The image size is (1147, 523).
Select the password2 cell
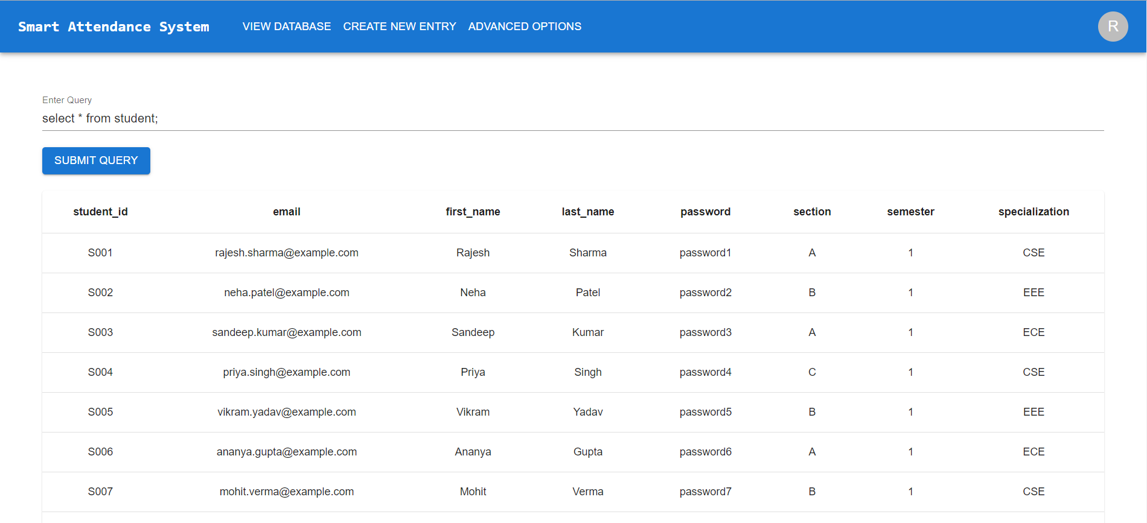tap(705, 293)
